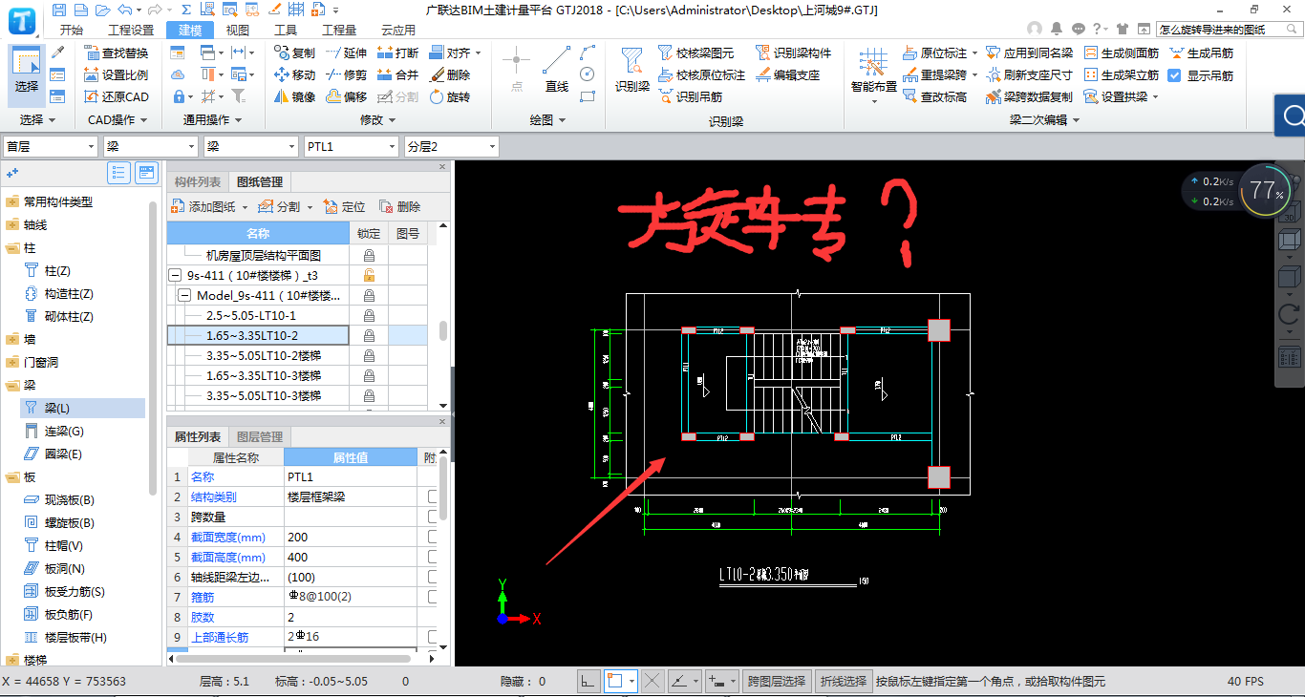The width and height of the screenshot is (1305, 697).
Task: Click 校核梁图元 (Check beam elements)
Action: 696,53
